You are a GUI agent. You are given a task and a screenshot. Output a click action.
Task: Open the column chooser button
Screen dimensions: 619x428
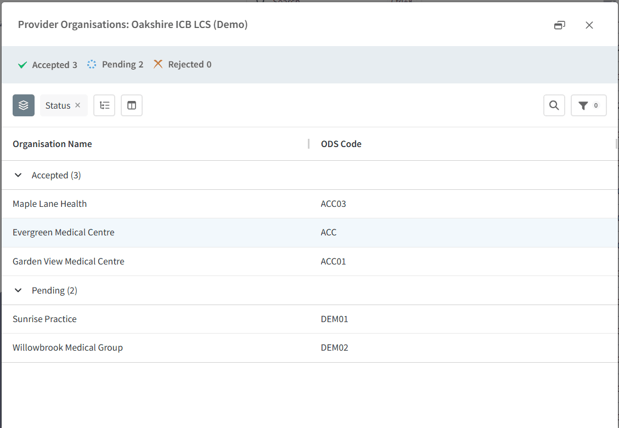[x=132, y=105]
